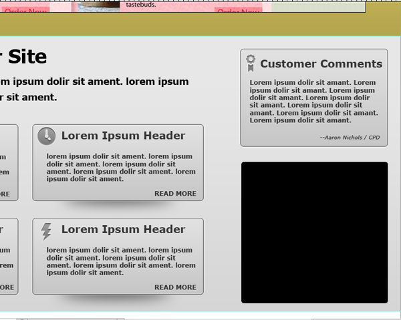Click the customer comment paragraph 'Lorem ipsum dolir sit amant'
Screen dimensions: 401x320
tap(314, 102)
